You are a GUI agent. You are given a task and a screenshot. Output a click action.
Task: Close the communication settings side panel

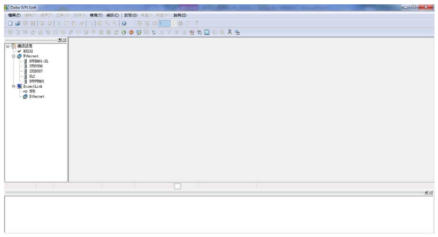65,39
